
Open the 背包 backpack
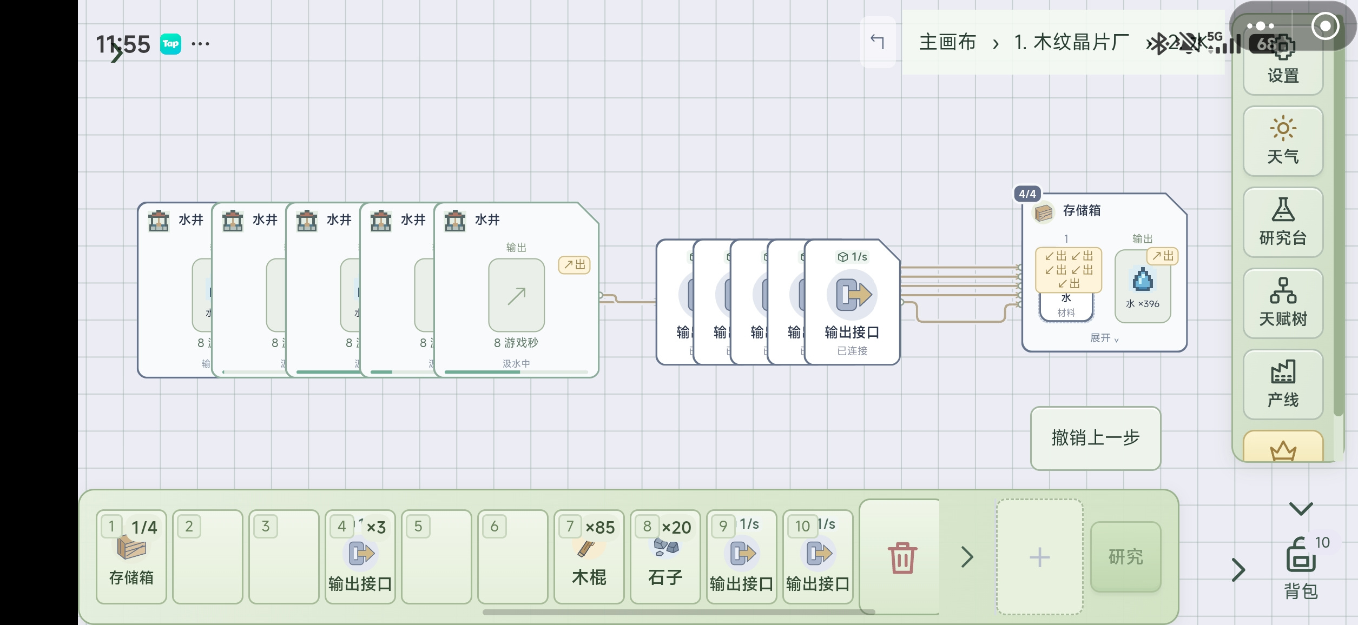click(1301, 568)
